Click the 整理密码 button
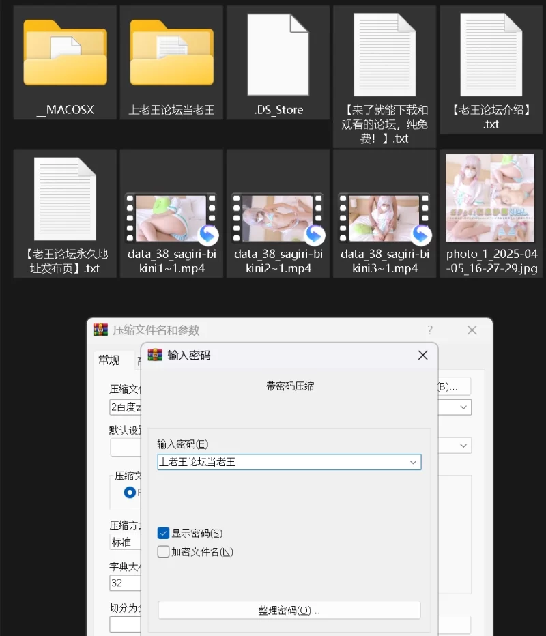 pyautogui.click(x=289, y=610)
